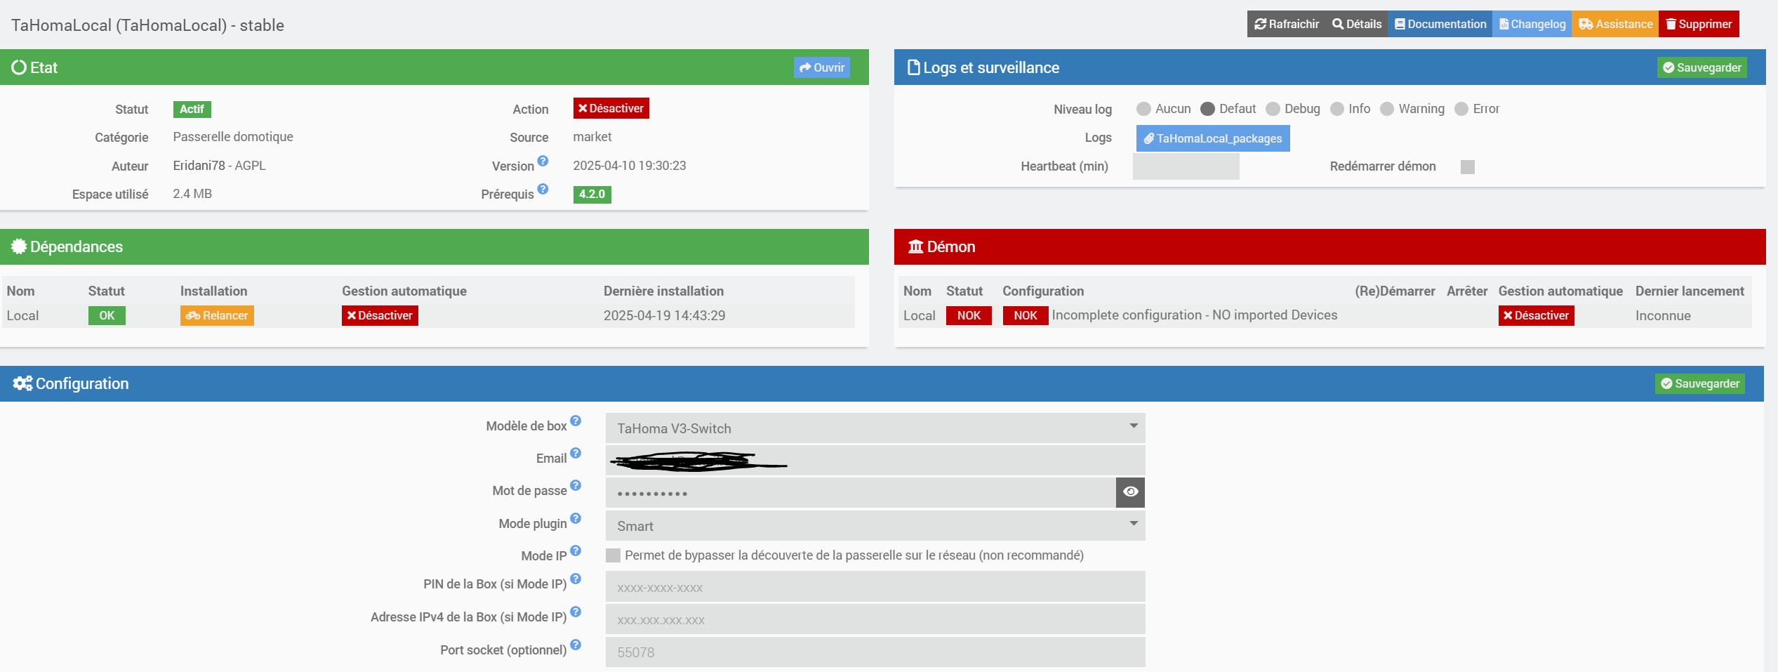Click the 'Eridani78 - AGPL' author text
Viewport: 1778px width, 672px height.
(219, 166)
